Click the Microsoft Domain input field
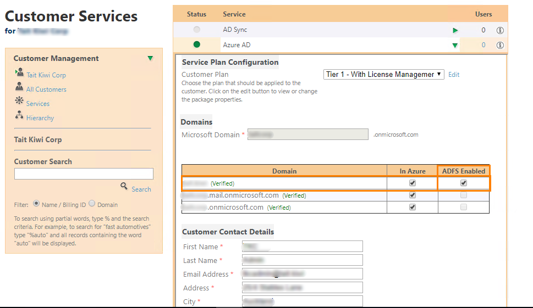The image size is (533, 308). (x=307, y=135)
